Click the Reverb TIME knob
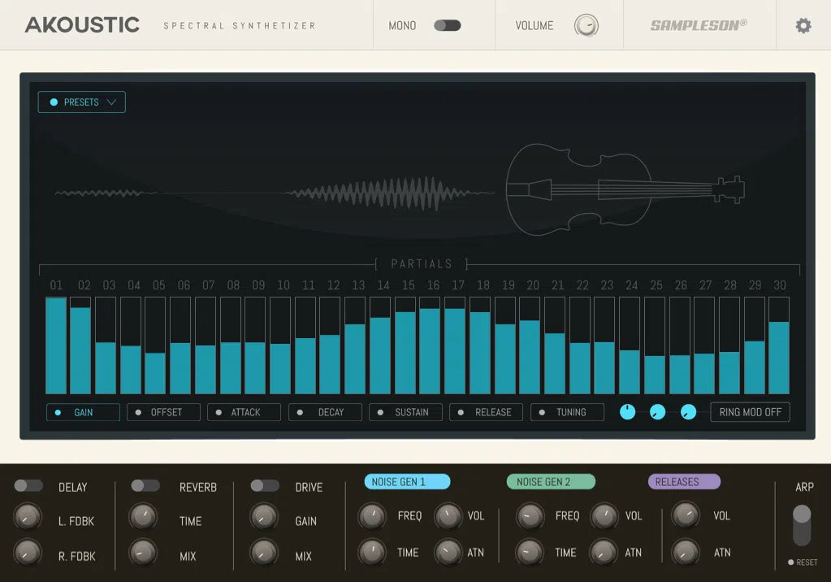The width and height of the screenshot is (831, 582). tap(143, 515)
